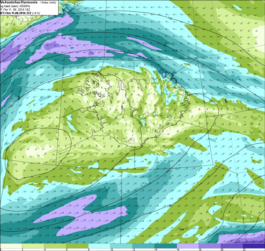Click the '20W' meridian label over central Iceland
265x251 pixels.
pos(122,108)
